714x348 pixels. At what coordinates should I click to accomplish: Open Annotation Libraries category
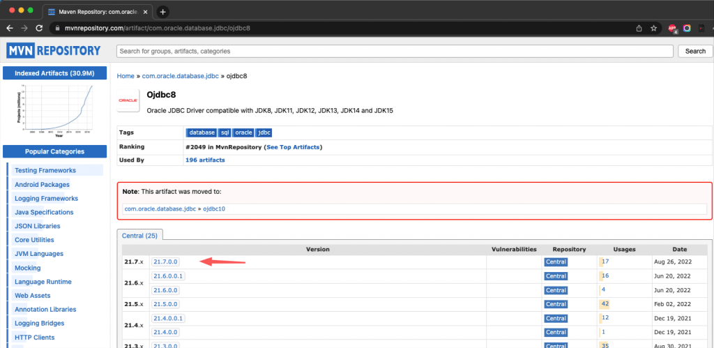click(45, 309)
